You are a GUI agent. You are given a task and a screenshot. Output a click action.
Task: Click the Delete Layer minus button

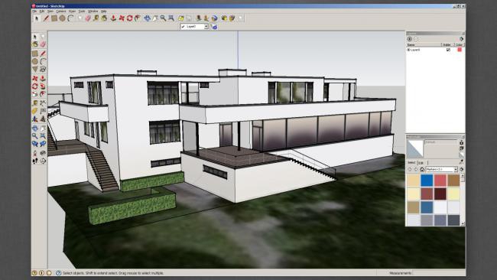tap(416, 39)
